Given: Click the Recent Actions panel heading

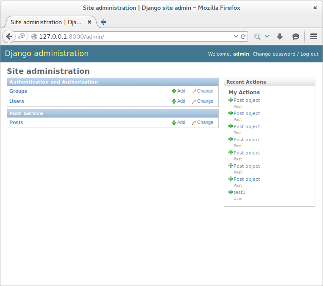Looking at the screenshot, I should coord(246,82).
